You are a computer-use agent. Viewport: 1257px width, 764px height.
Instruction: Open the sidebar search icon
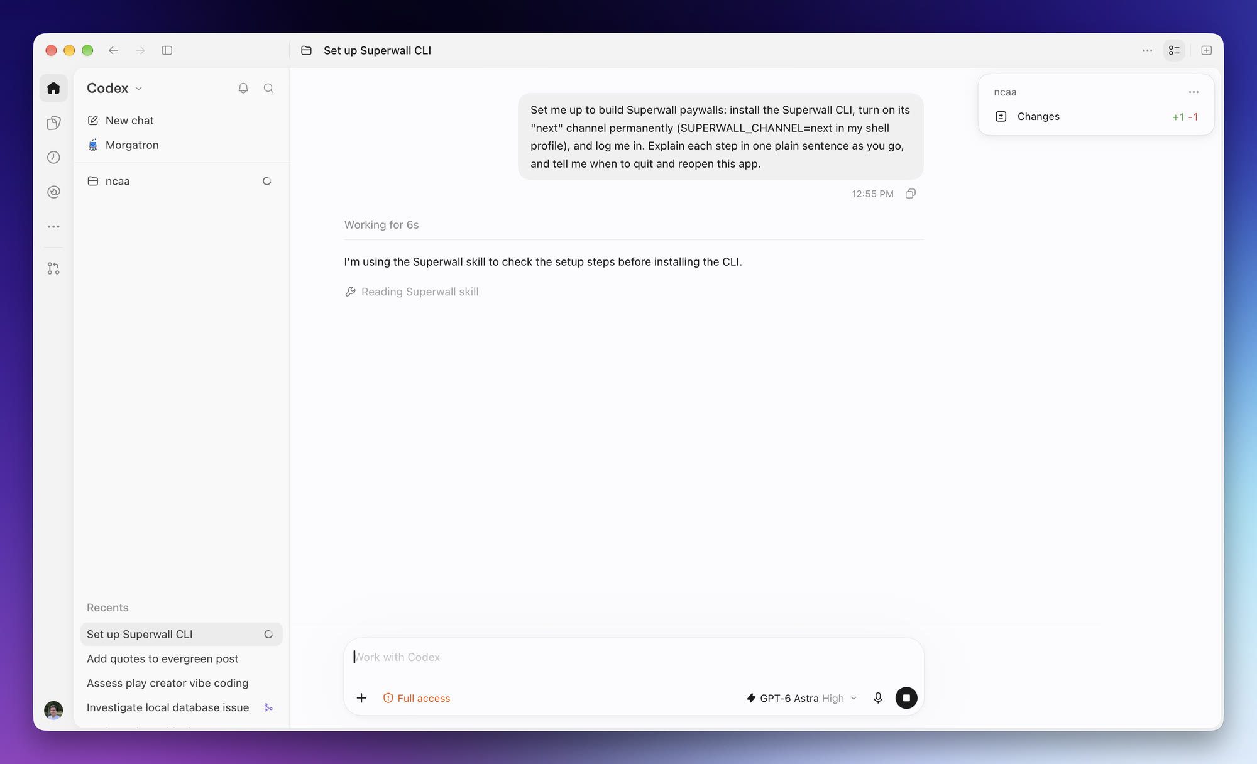268,88
